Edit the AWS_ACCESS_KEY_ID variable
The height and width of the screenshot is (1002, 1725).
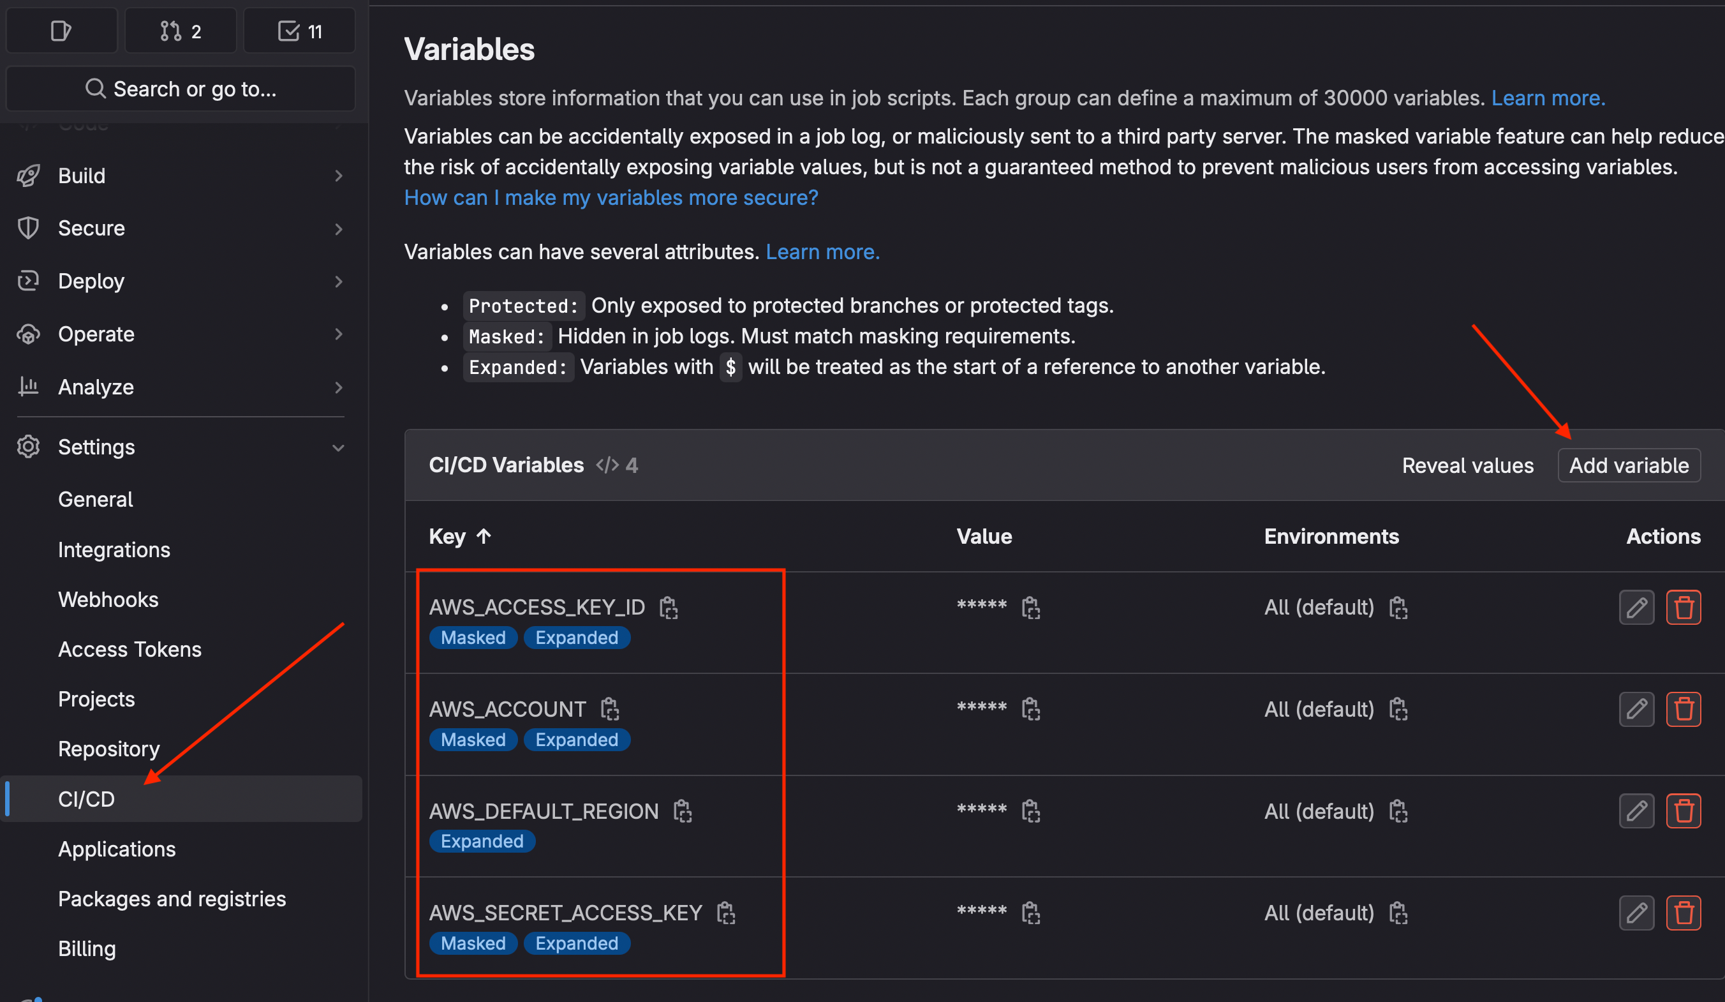(x=1637, y=608)
